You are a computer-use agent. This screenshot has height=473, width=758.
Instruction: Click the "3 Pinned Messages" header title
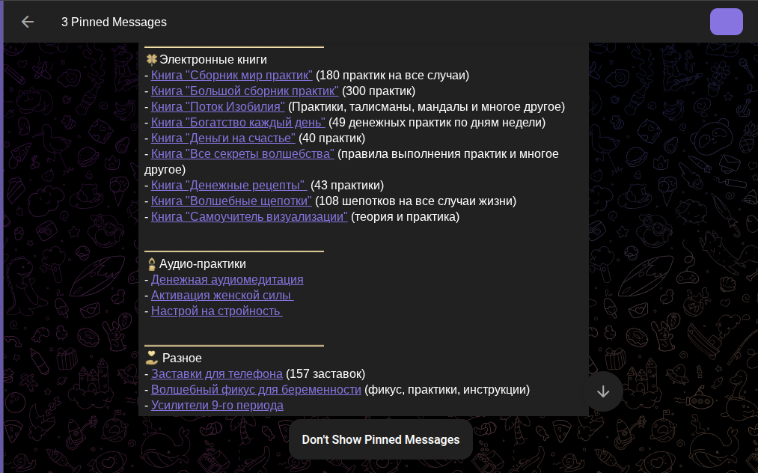[114, 22]
